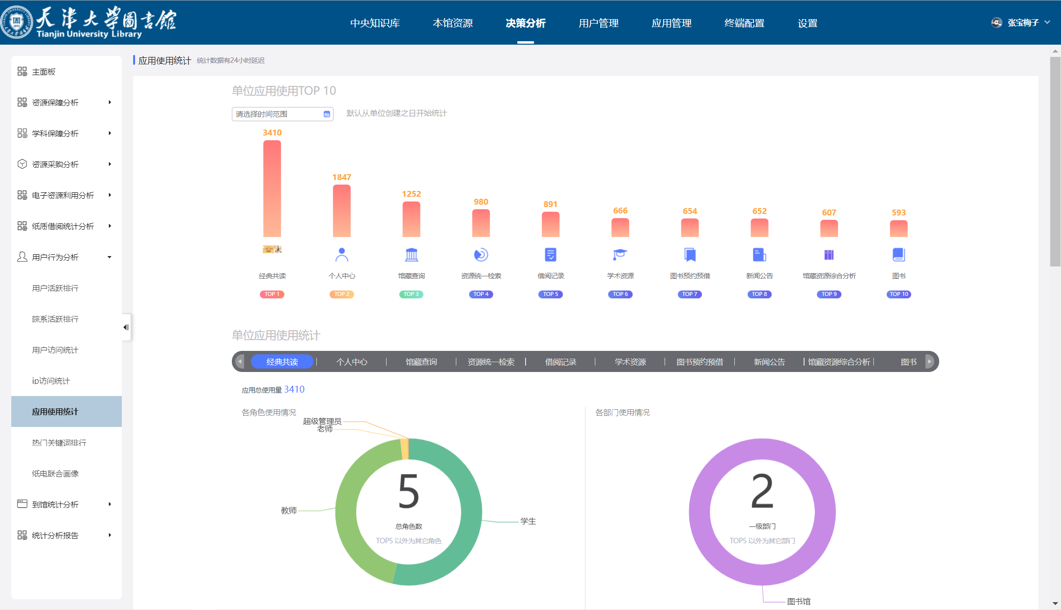
Task: Click the 新闻公告 icon
Action: tap(759, 255)
